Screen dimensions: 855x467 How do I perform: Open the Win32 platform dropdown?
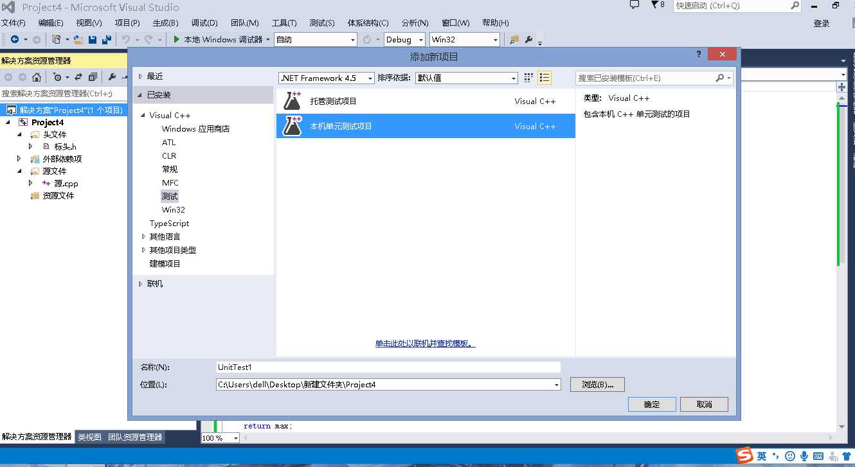(465, 40)
